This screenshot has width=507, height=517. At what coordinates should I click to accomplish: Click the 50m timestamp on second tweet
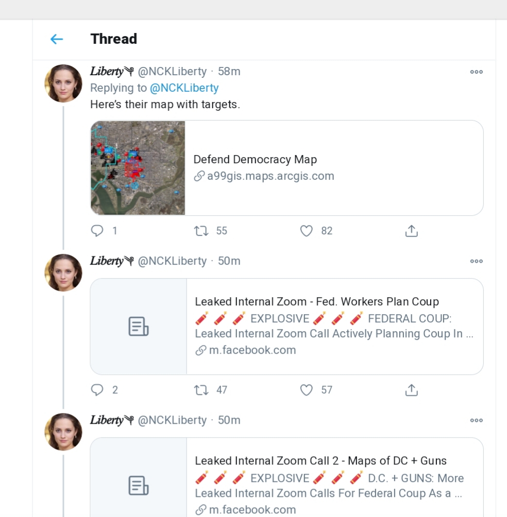[229, 261]
